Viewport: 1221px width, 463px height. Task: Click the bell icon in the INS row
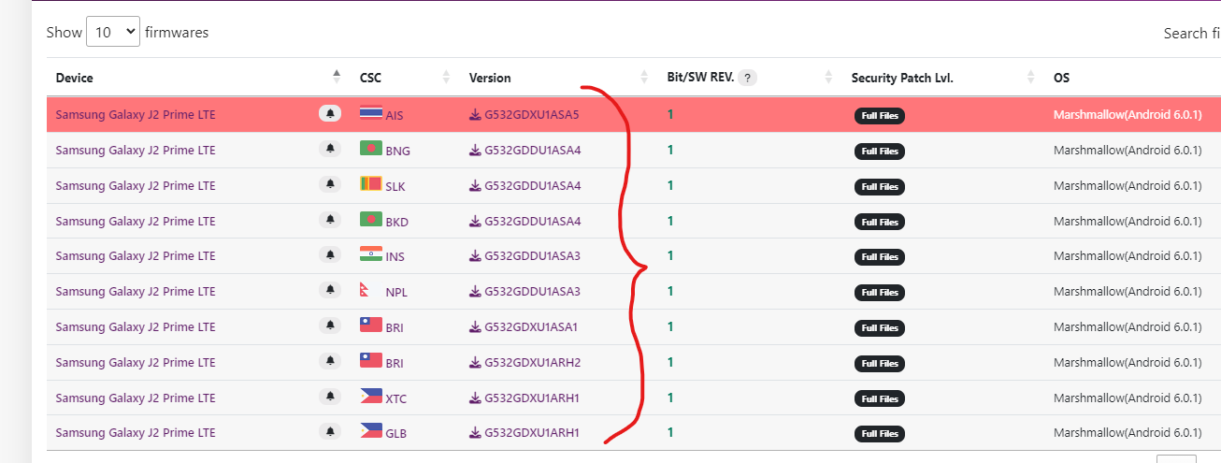pos(330,255)
